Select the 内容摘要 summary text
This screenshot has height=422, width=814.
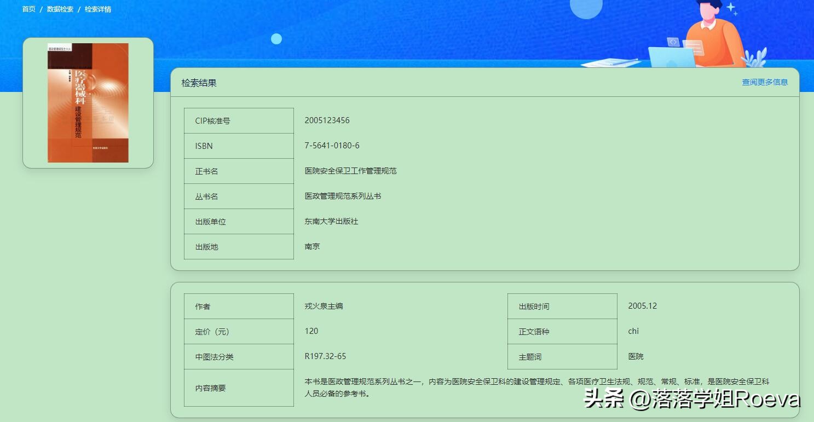pyautogui.click(x=493, y=388)
